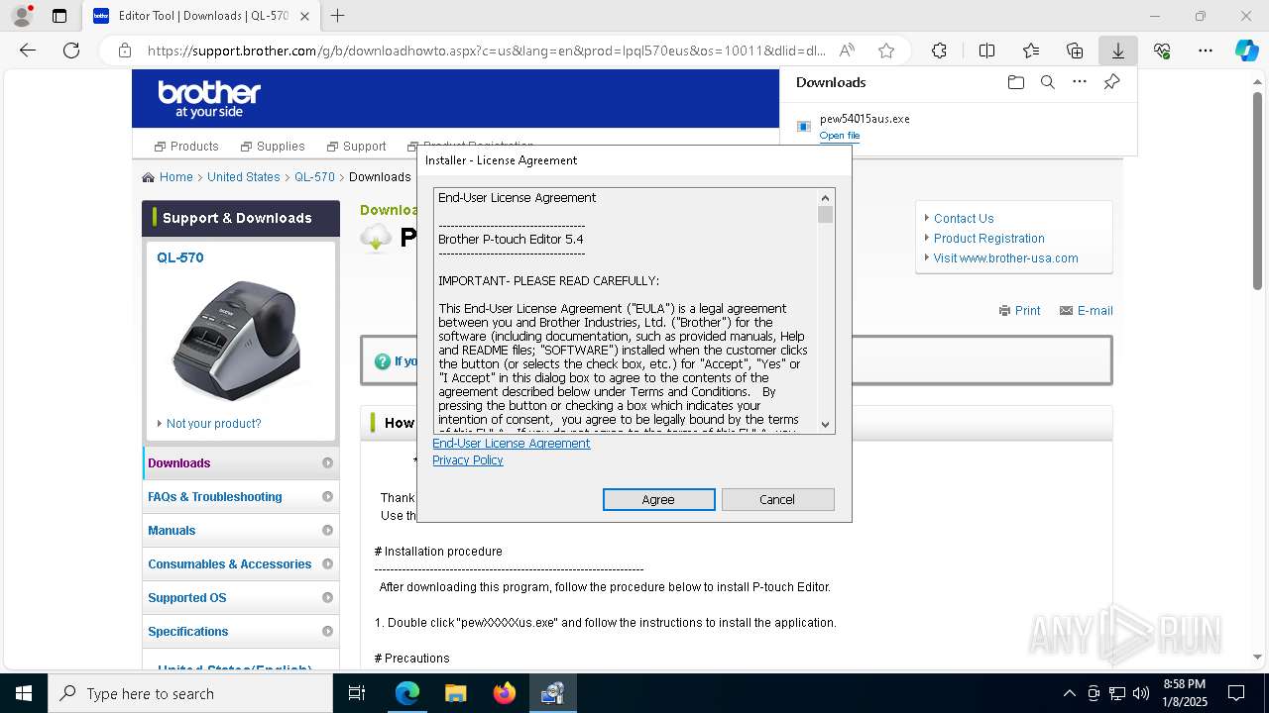Open more options in the Downloads panel
The width and height of the screenshot is (1269, 713).
(x=1080, y=82)
